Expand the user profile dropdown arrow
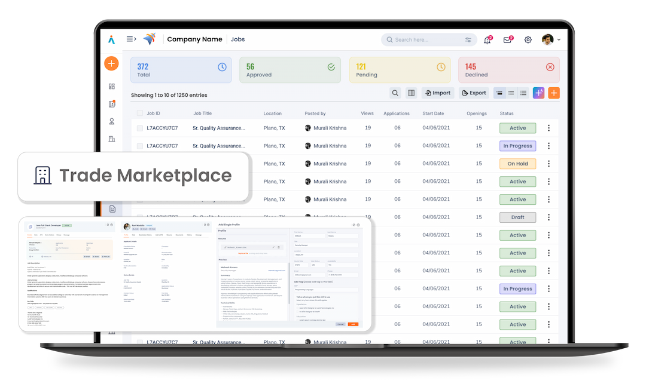646x390 pixels. (559, 40)
